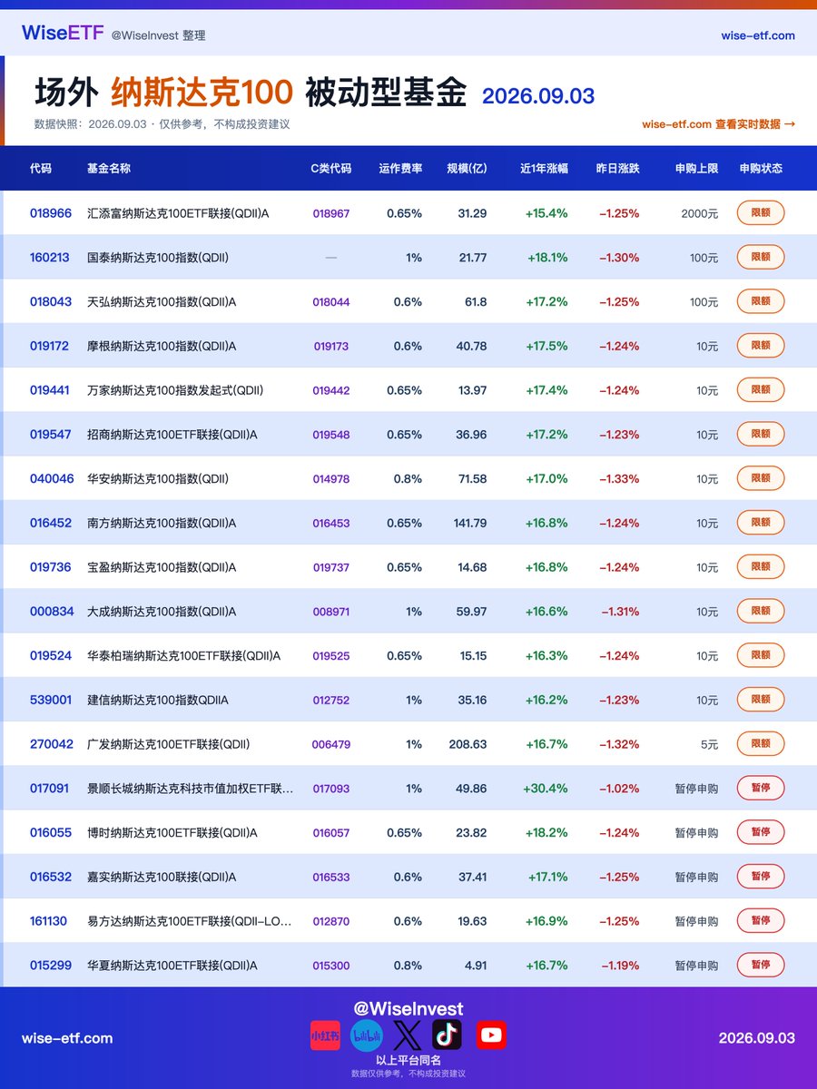Click the Xiaohongshu social icon
Screen dimensions: 817x1089
coord(325,1035)
